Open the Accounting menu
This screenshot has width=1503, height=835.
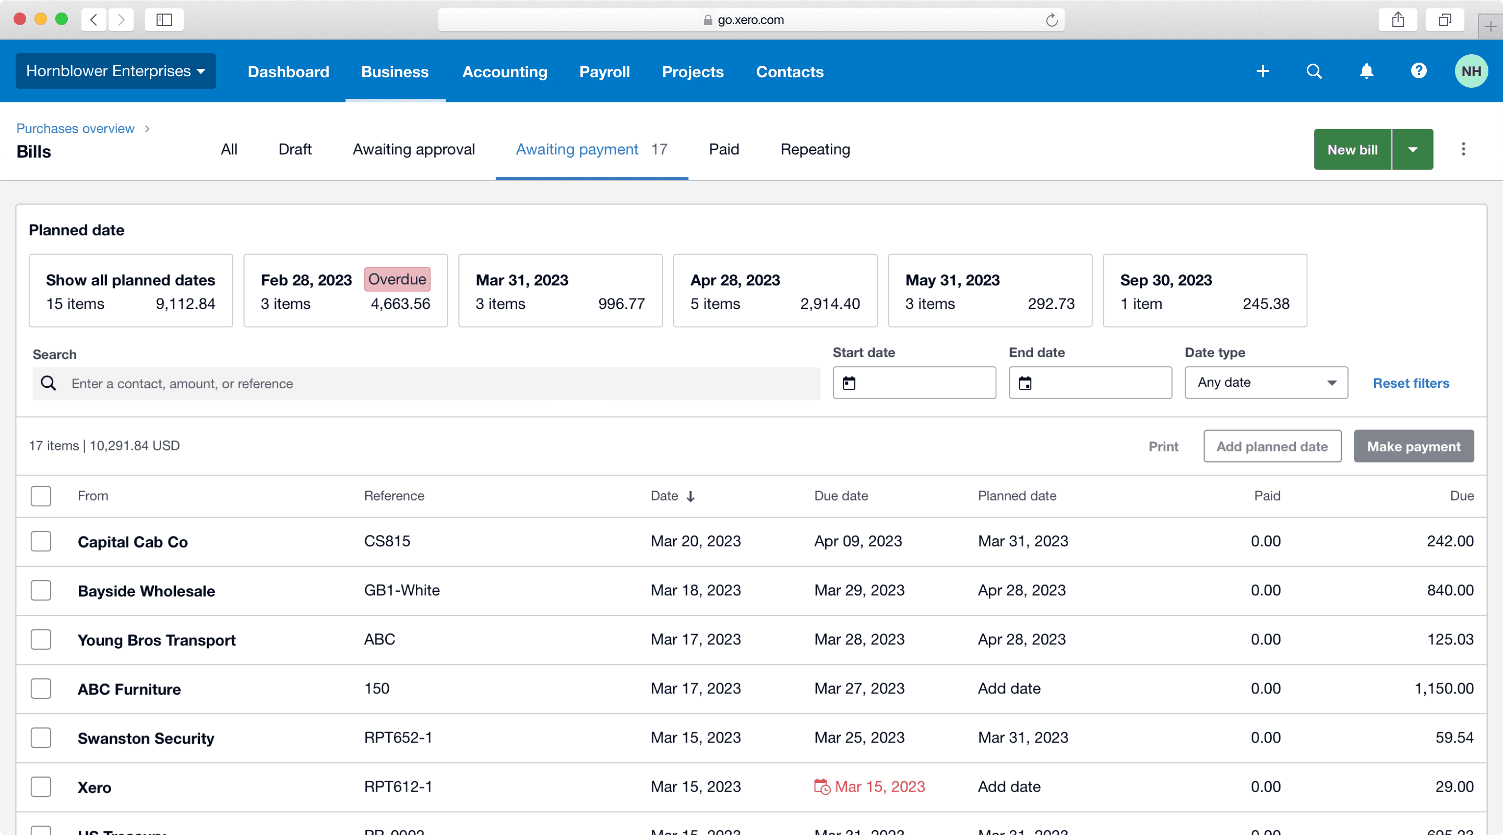pos(505,72)
